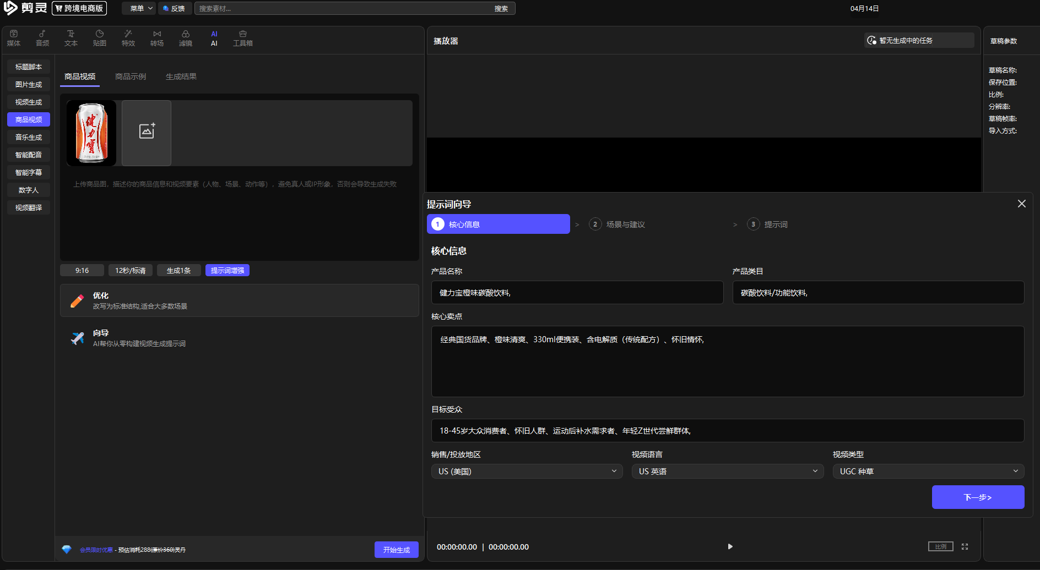
Task: Open the 特效 effects panel icon
Action: point(128,38)
